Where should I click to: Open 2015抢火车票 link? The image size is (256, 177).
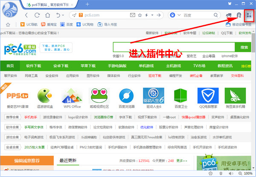[x=35, y=147]
